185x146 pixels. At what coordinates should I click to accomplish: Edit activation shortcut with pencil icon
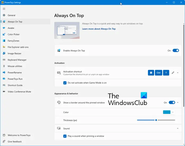[x=173, y=73]
